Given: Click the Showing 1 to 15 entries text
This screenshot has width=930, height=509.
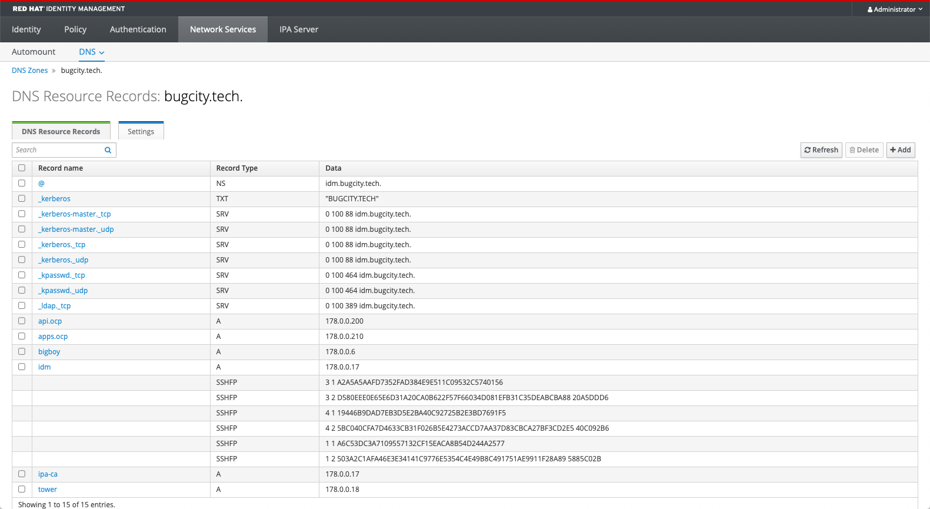Looking at the screenshot, I should click(x=66, y=504).
